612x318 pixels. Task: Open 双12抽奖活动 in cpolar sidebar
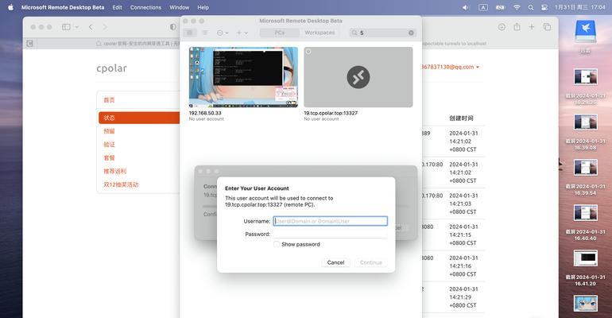121,184
